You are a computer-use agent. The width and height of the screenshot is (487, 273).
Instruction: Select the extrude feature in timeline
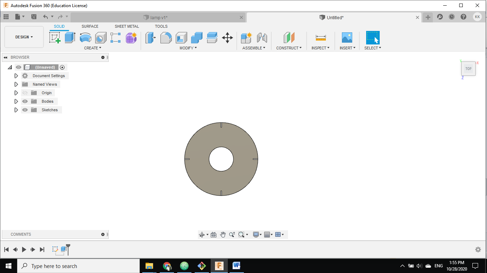63,249
